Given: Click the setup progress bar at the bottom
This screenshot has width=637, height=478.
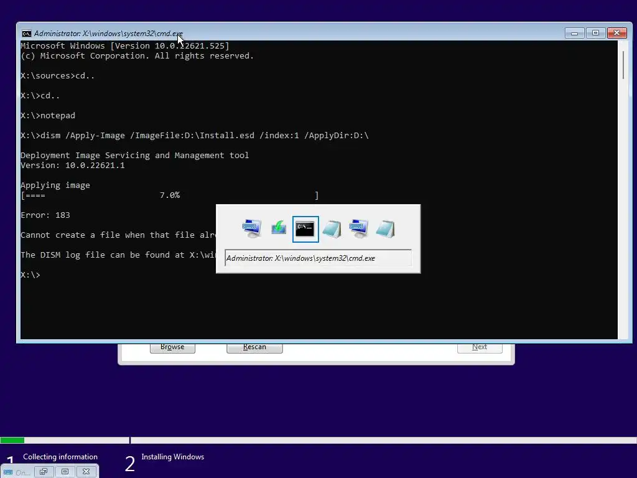Looking at the screenshot, I should coord(318,440).
